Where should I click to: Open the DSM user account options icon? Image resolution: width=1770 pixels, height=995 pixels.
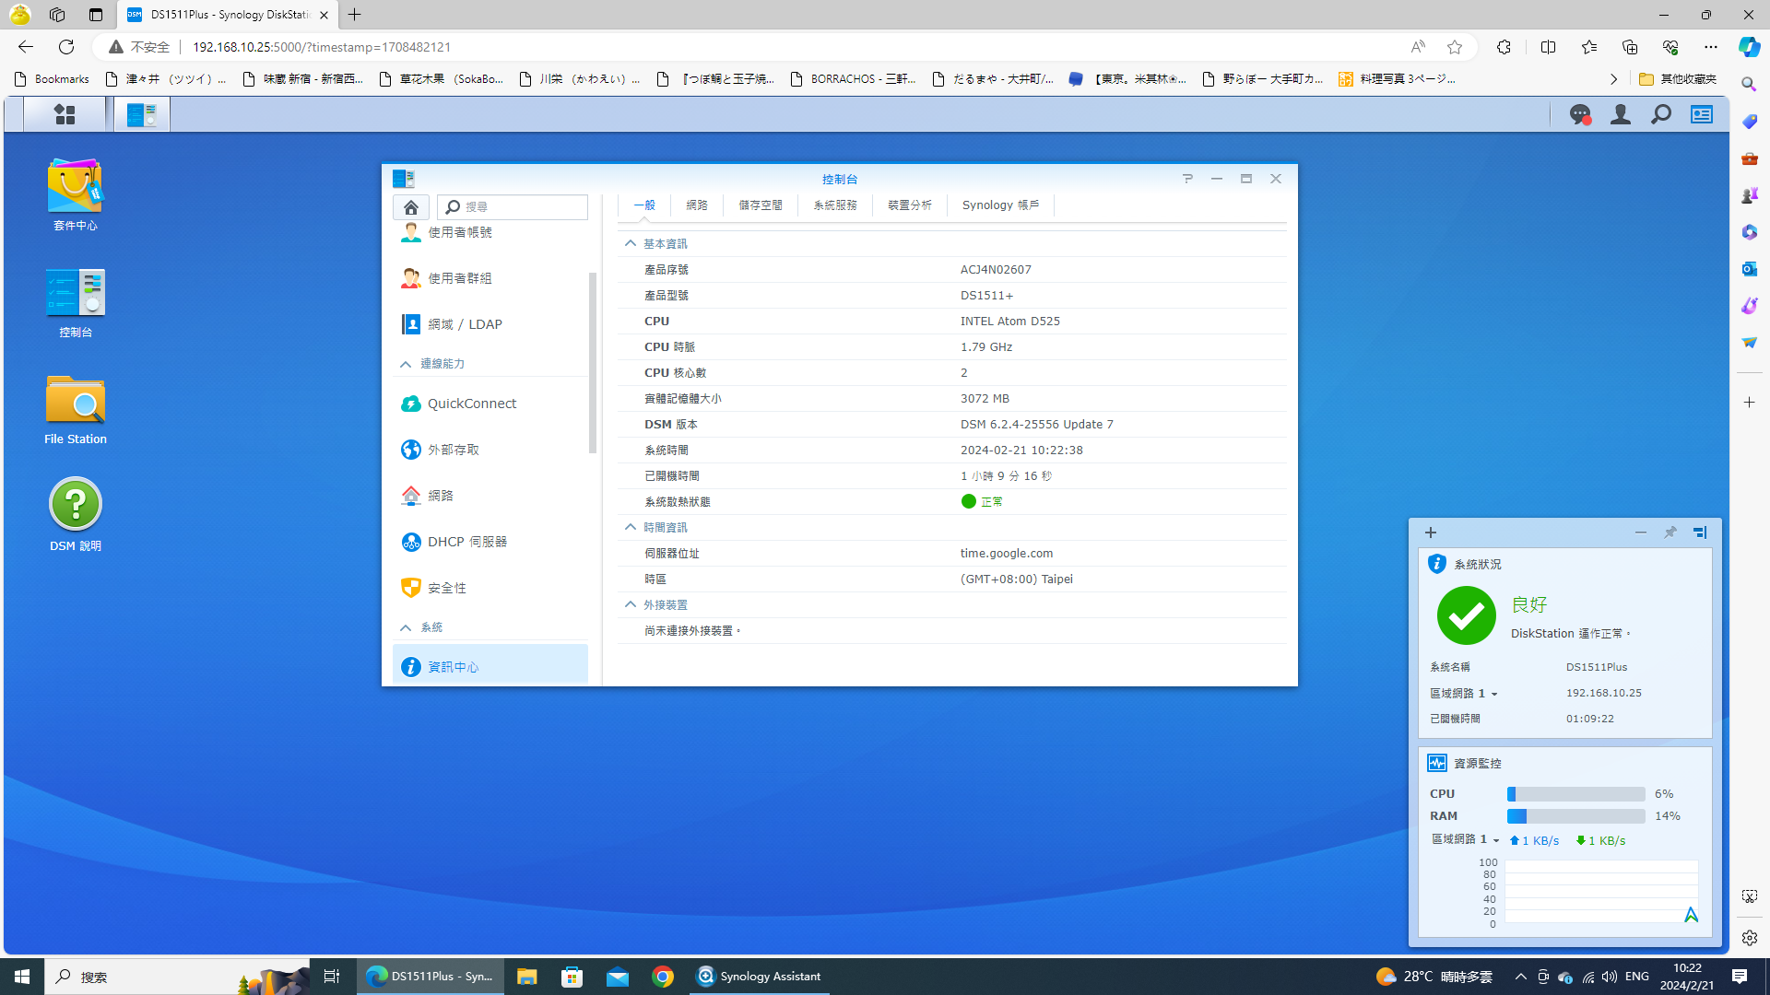point(1621,114)
